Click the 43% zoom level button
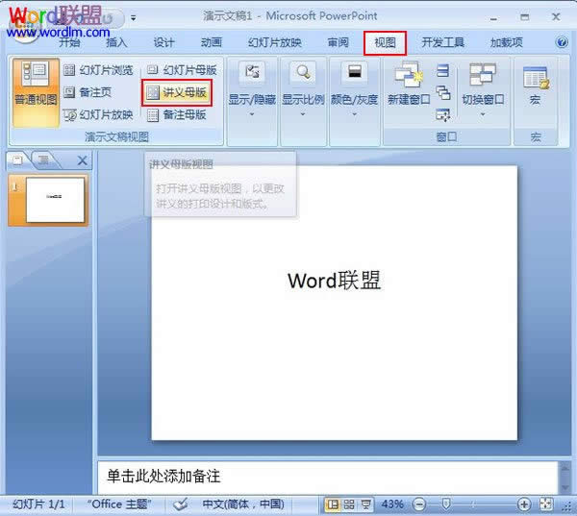 point(392,504)
